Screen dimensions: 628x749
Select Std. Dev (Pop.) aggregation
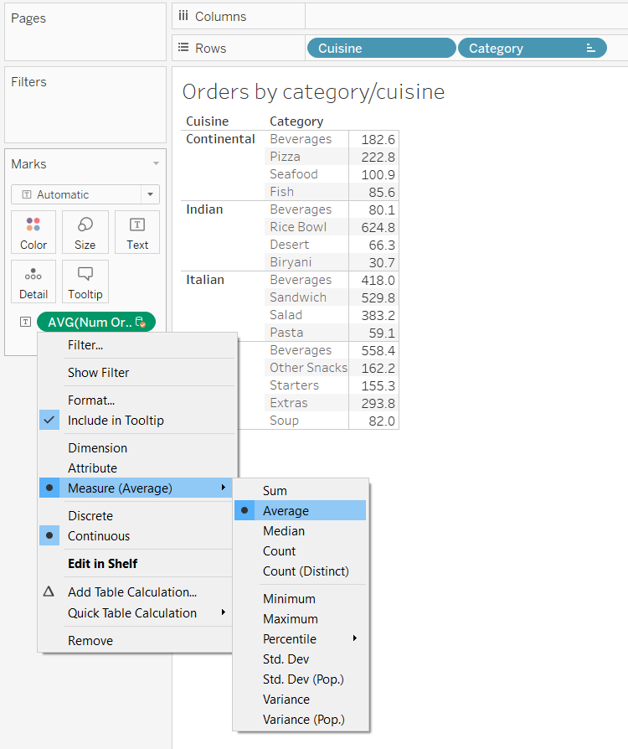[x=301, y=679]
